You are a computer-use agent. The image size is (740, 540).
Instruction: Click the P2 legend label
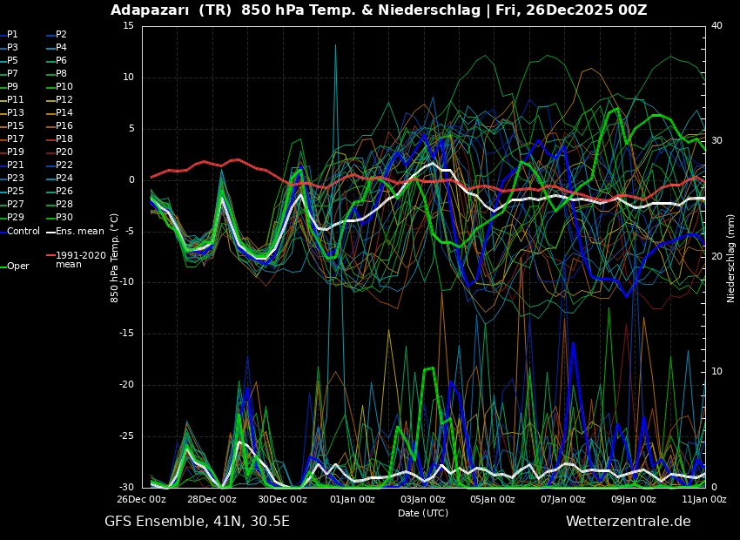click(x=61, y=35)
